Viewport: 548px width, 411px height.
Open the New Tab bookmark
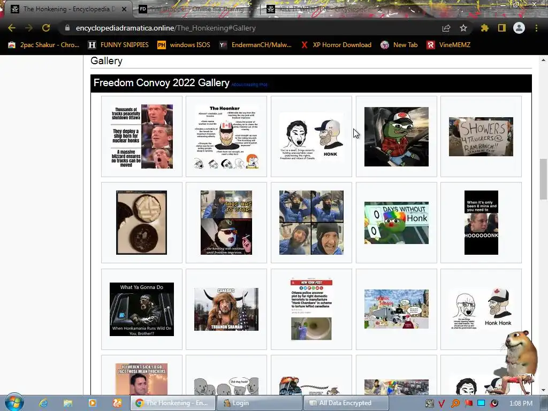[399, 45]
